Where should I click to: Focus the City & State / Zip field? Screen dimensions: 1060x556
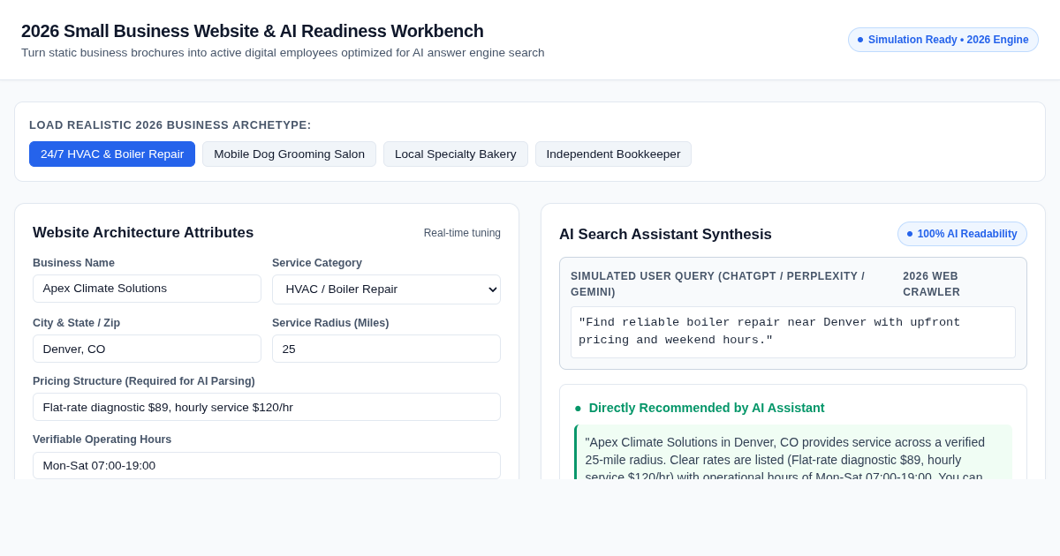tap(147, 349)
